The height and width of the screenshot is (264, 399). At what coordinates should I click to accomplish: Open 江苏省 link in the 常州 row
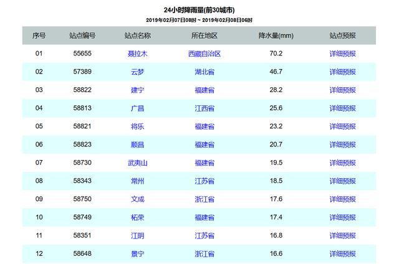coord(204,181)
